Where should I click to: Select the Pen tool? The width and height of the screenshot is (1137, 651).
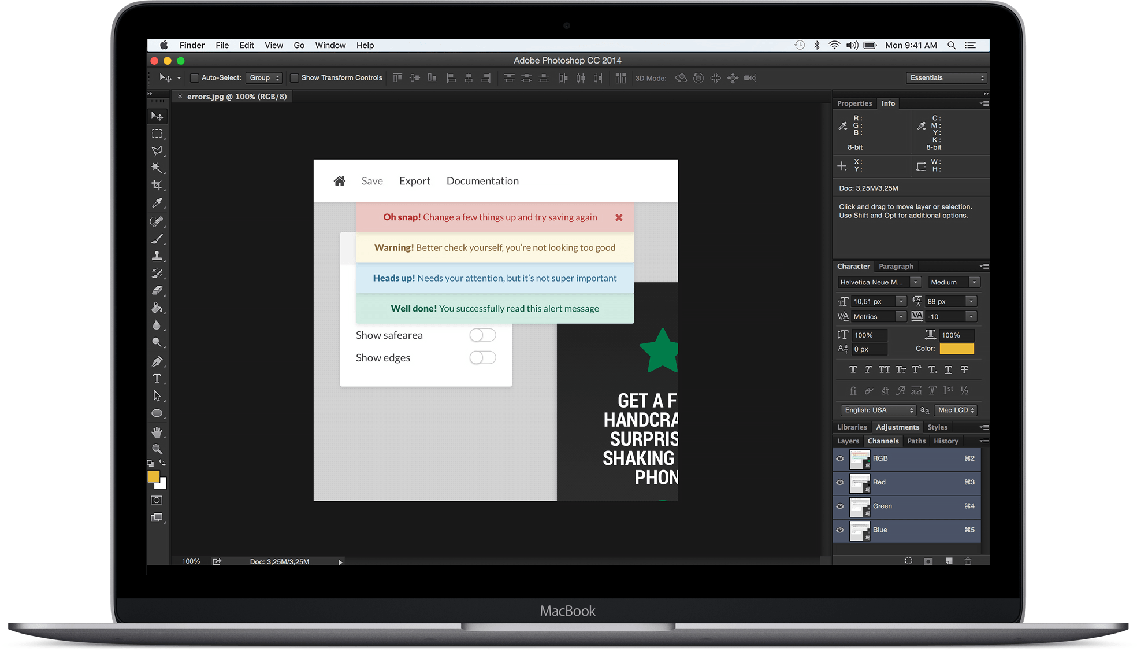click(x=157, y=361)
